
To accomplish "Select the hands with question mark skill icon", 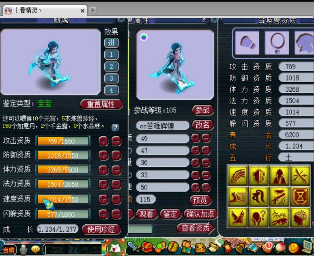I will point(258,217).
